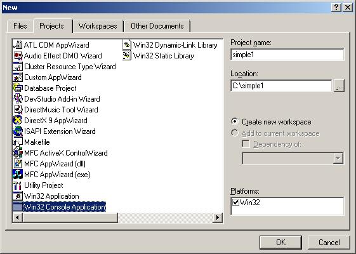Screen dimensions: 356x254
Task: Click the Platforms list box empty row
Action: [x=287, y=211]
